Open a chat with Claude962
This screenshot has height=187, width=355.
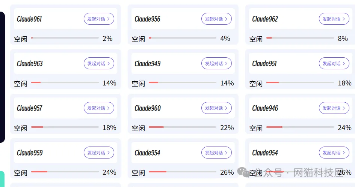click(334, 19)
